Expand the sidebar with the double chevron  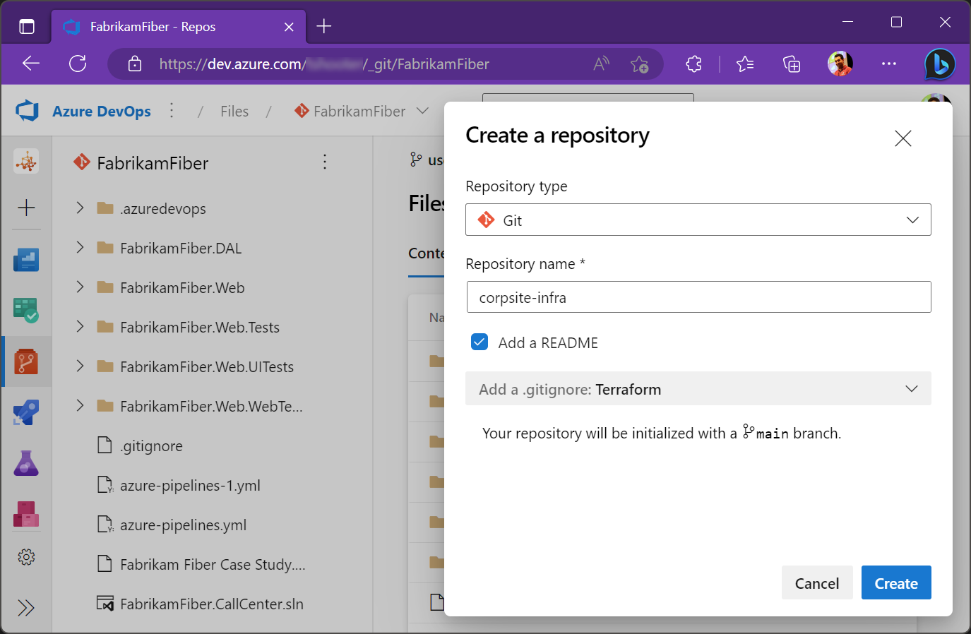pos(26,608)
